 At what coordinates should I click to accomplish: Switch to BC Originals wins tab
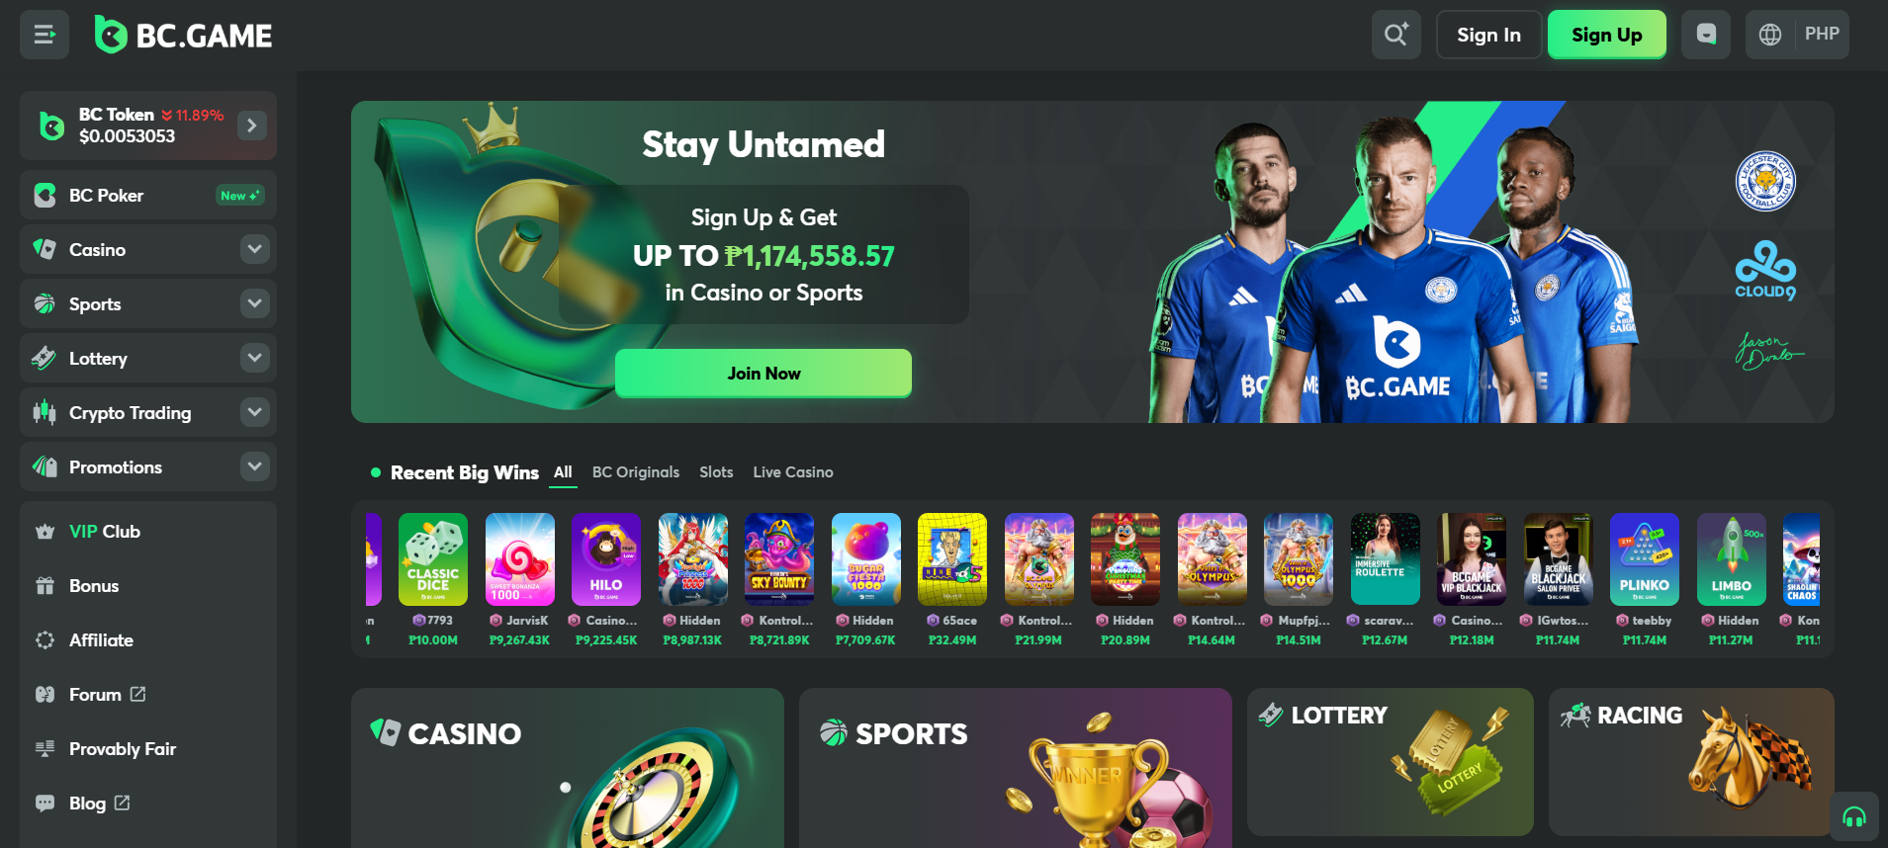(x=636, y=472)
